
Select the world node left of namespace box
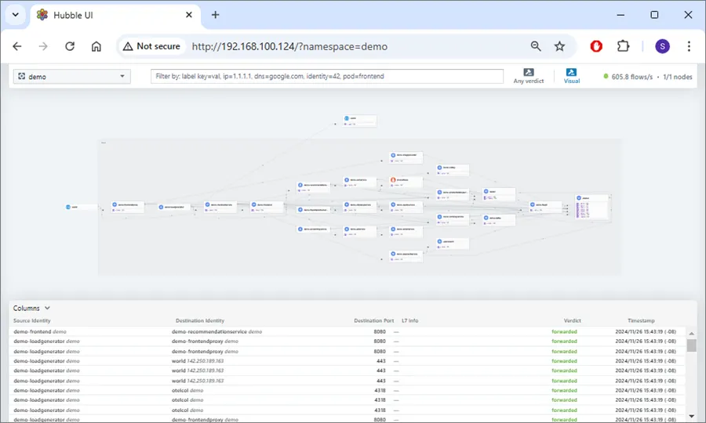click(x=81, y=208)
